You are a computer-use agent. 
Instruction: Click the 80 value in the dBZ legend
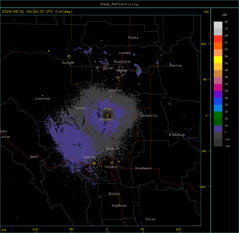click(226, 22)
